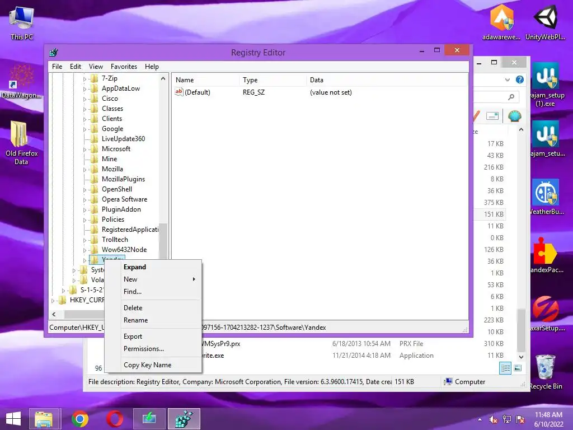This screenshot has width=573, height=430.
Task: Choose Expand in context menu
Action: pos(153,267)
